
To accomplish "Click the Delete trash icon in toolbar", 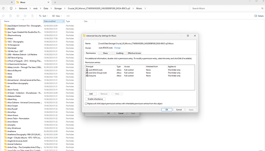I will pos(32,16).
